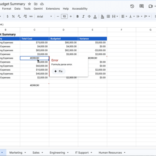This screenshot has width=156, height=156.
Task: Open the Tools menu
Action: point(27,8)
